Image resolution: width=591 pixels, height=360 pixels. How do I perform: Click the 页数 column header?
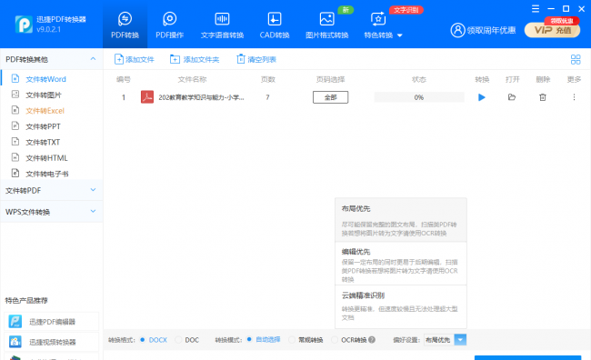[x=267, y=79]
